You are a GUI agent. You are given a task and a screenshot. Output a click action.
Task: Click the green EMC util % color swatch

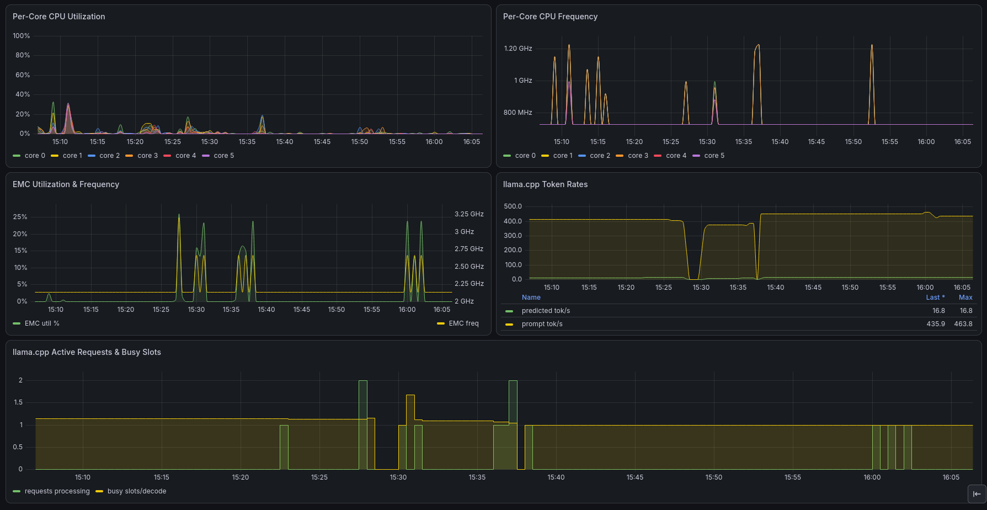(x=17, y=323)
